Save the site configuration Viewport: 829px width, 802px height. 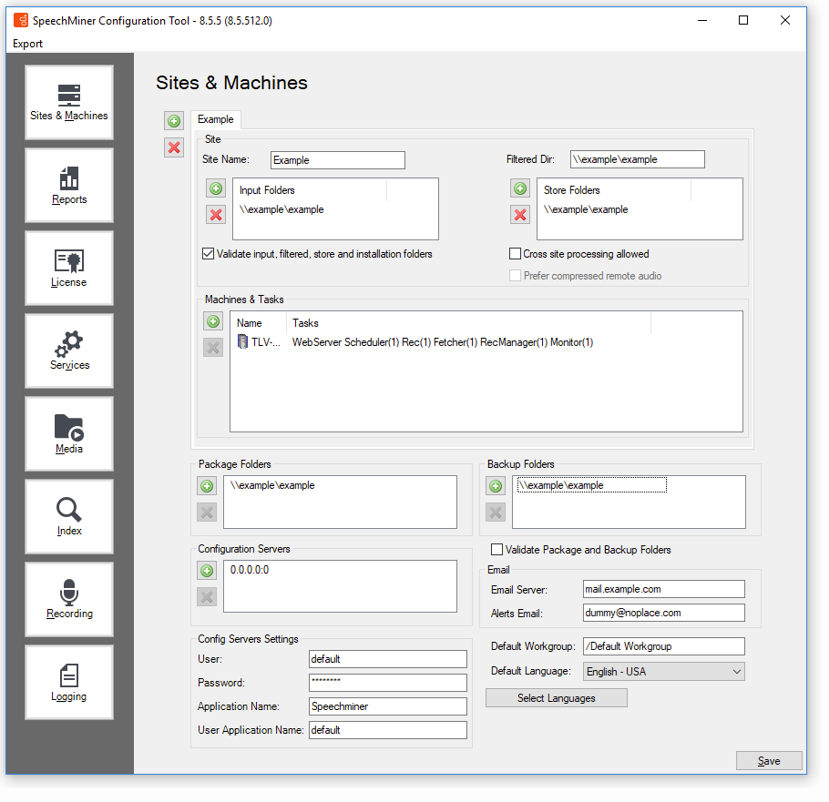click(x=768, y=760)
